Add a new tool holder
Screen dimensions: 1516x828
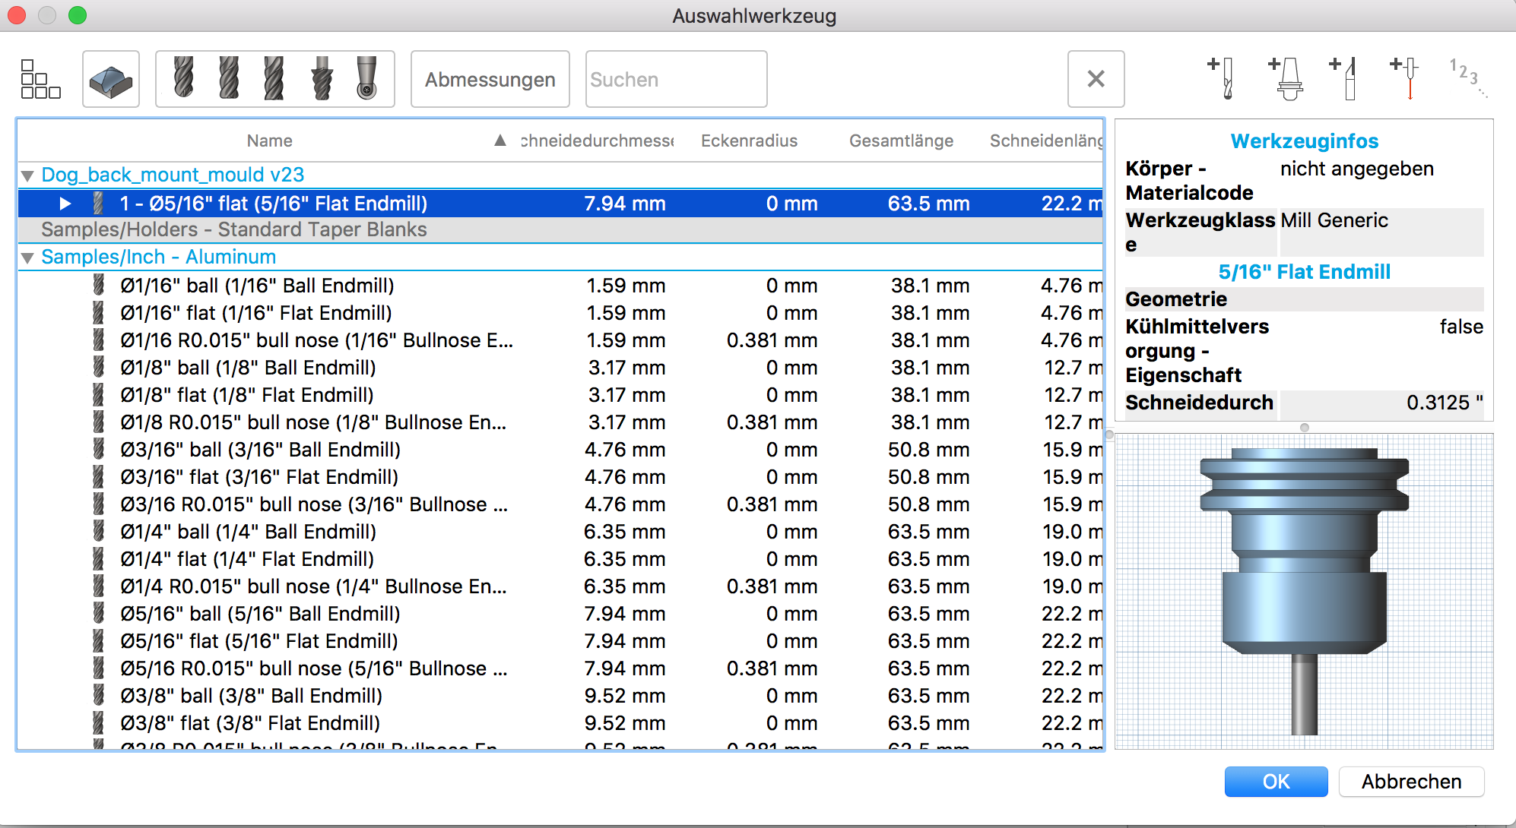[x=1285, y=78]
